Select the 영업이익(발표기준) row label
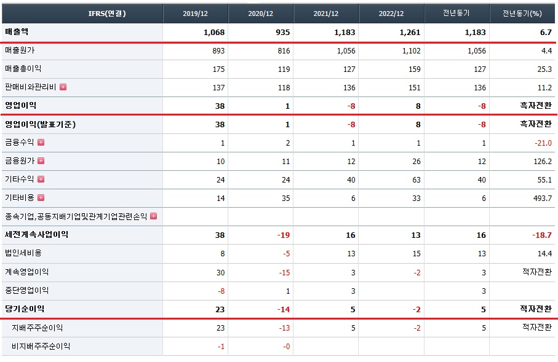The width and height of the screenshot is (558, 362). (x=40, y=125)
